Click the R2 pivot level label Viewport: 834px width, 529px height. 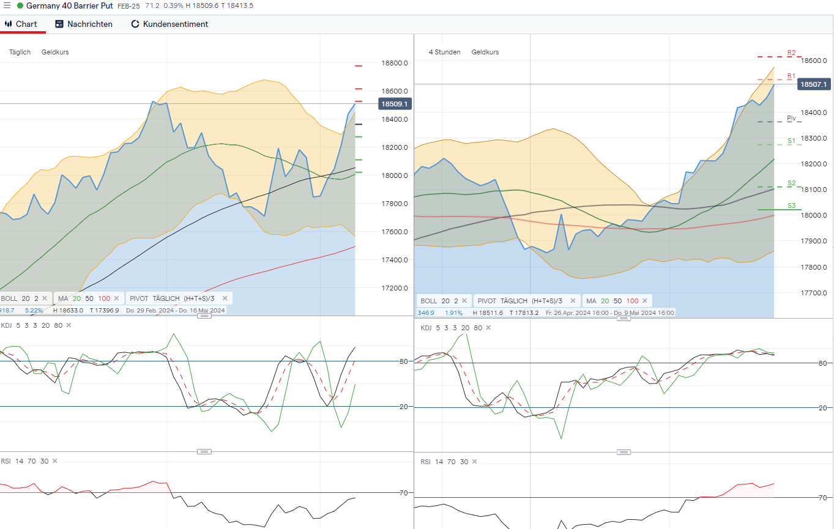tap(791, 53)
